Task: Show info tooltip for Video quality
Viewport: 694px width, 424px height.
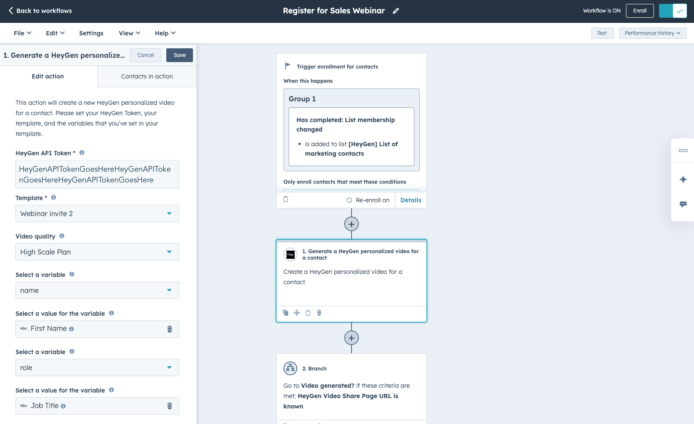Action: (x=62, y=236)
